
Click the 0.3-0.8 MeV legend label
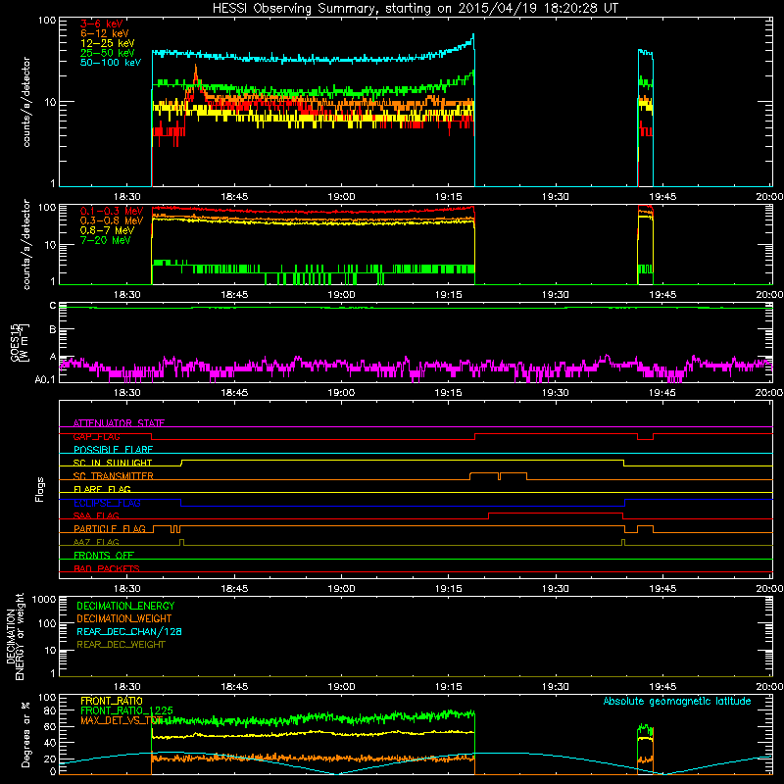(x=112, y=220)
